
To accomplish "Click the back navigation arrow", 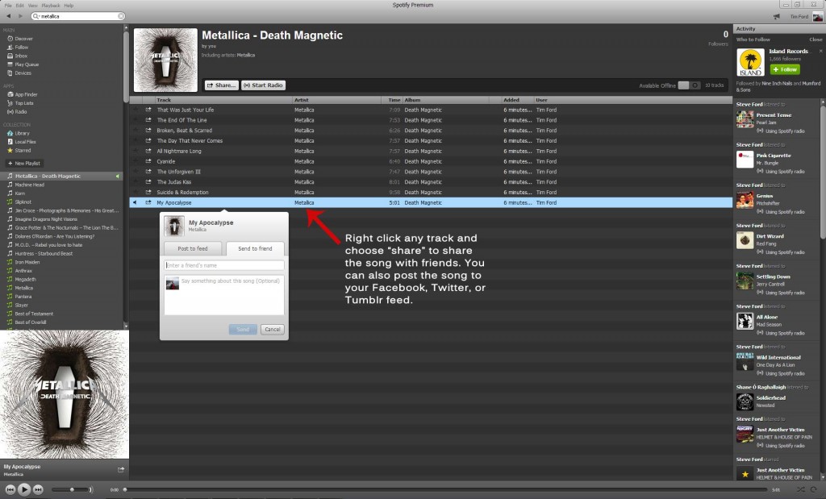I will pyautogui.click(x=8, y=16).
